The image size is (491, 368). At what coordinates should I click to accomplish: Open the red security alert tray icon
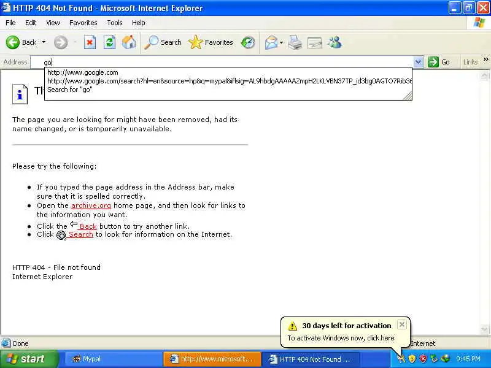coord(423,359)
